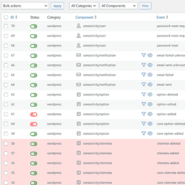Click the user icon in row 68
This screenshot has width=185, height=185.
79,45
